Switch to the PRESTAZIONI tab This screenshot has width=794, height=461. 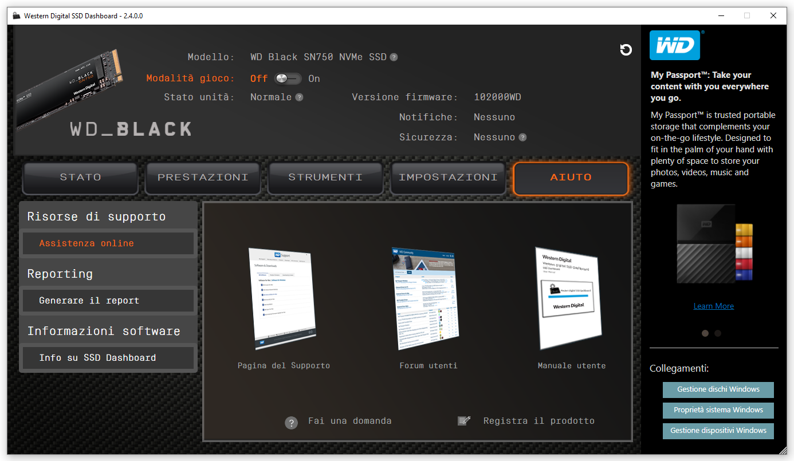(203, 178)
